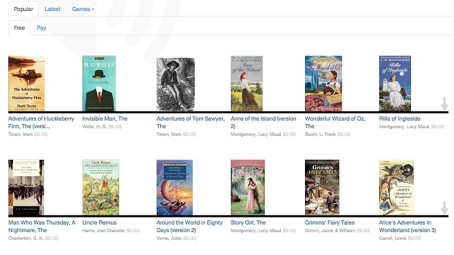The width and height of the screenshot is (454, 255).
Task: Open Adventures of Huckleberry Finn cover
Action: pyautogui.click(x=26, y=83)
